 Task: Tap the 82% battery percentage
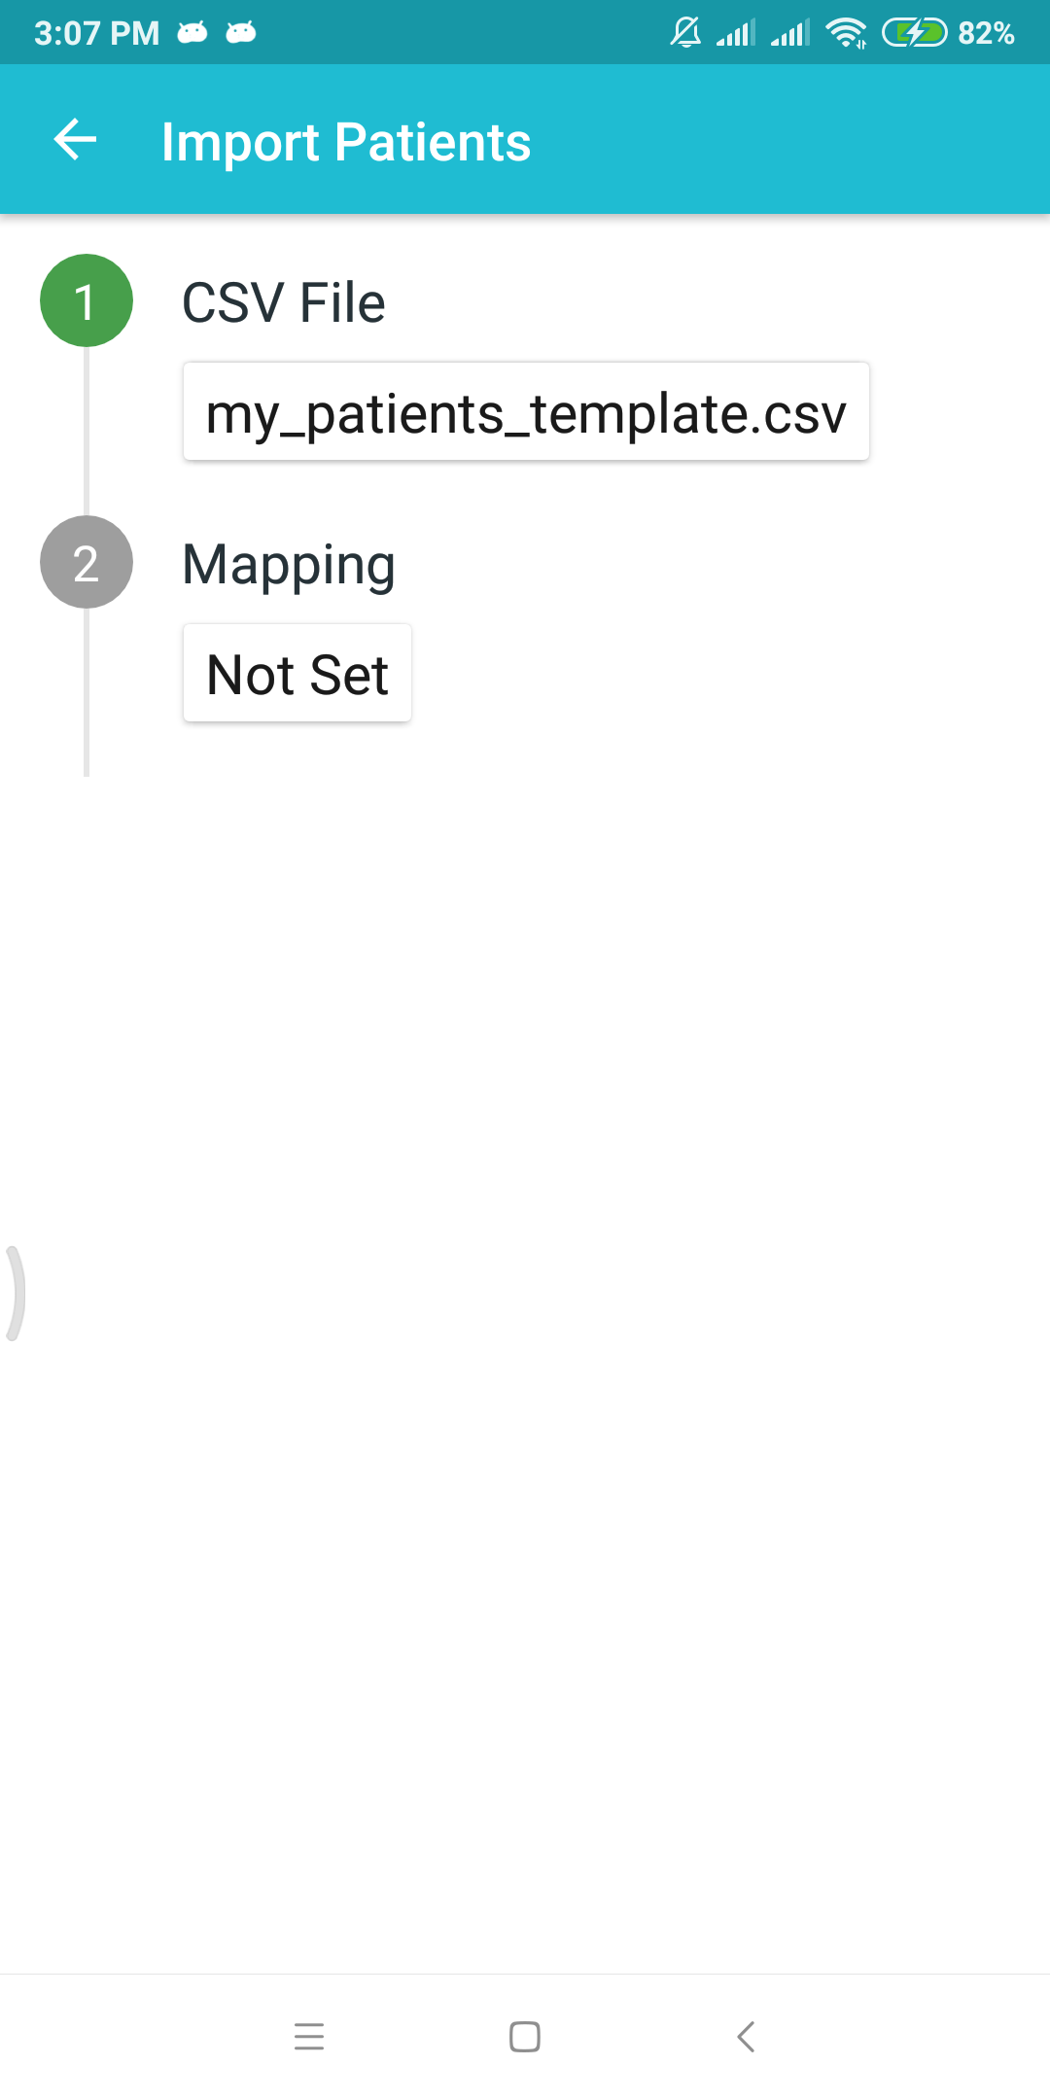pyautogui.click(x=987, y=33)
